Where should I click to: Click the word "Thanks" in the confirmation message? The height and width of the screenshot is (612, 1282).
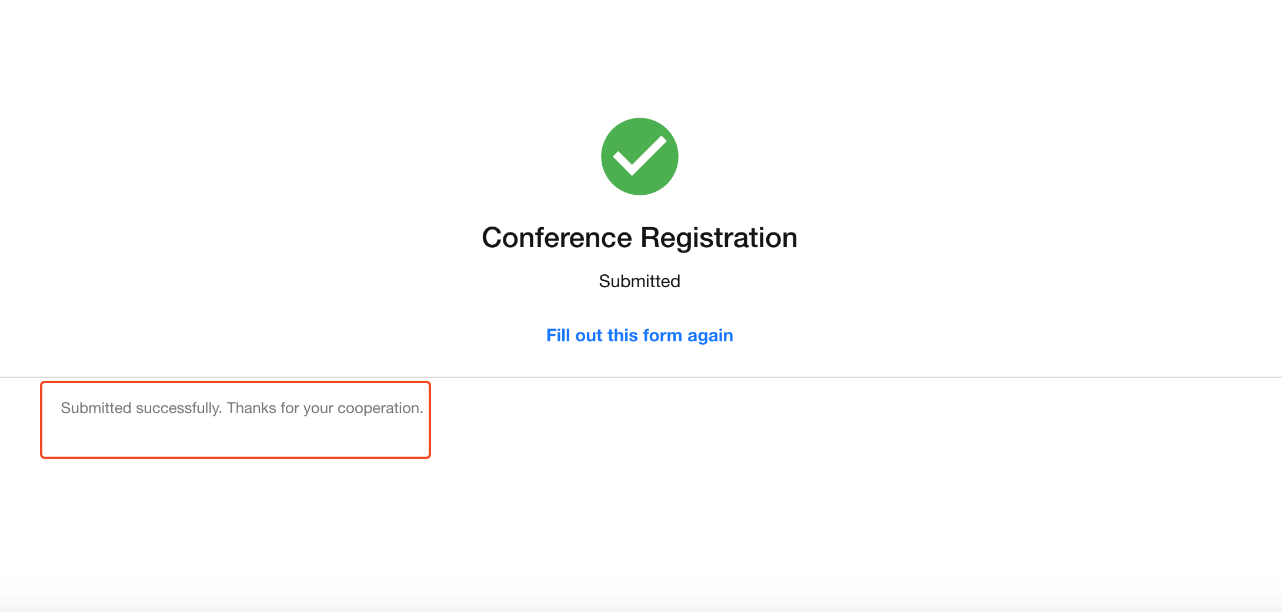coord(251,408)
